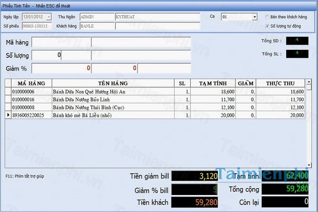Click the table scrollbar down arrow
The height and width of the screenshot is (212, 318).
pos(309,165)
